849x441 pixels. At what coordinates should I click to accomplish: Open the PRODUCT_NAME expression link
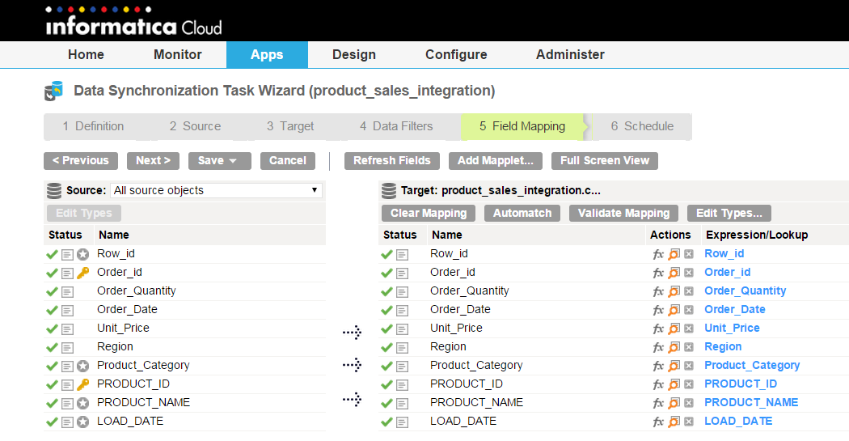pos(751,402)
